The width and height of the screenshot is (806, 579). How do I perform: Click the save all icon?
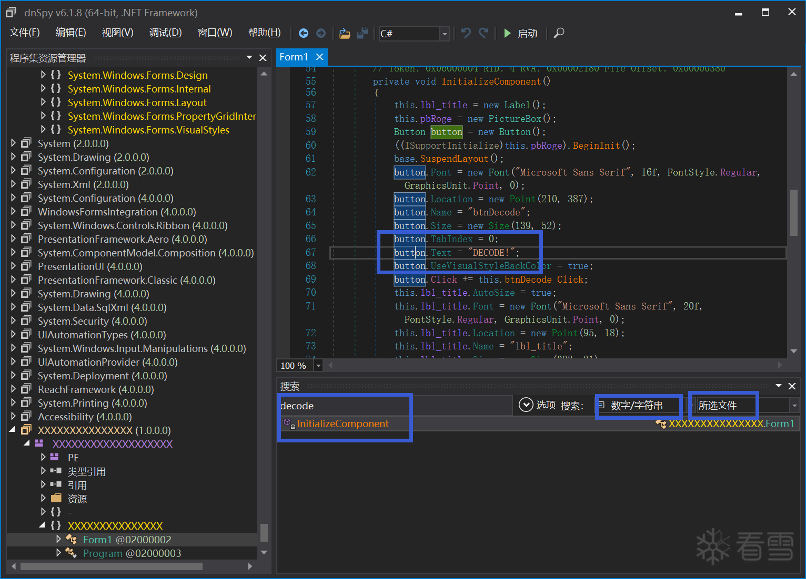coord(362,33)
